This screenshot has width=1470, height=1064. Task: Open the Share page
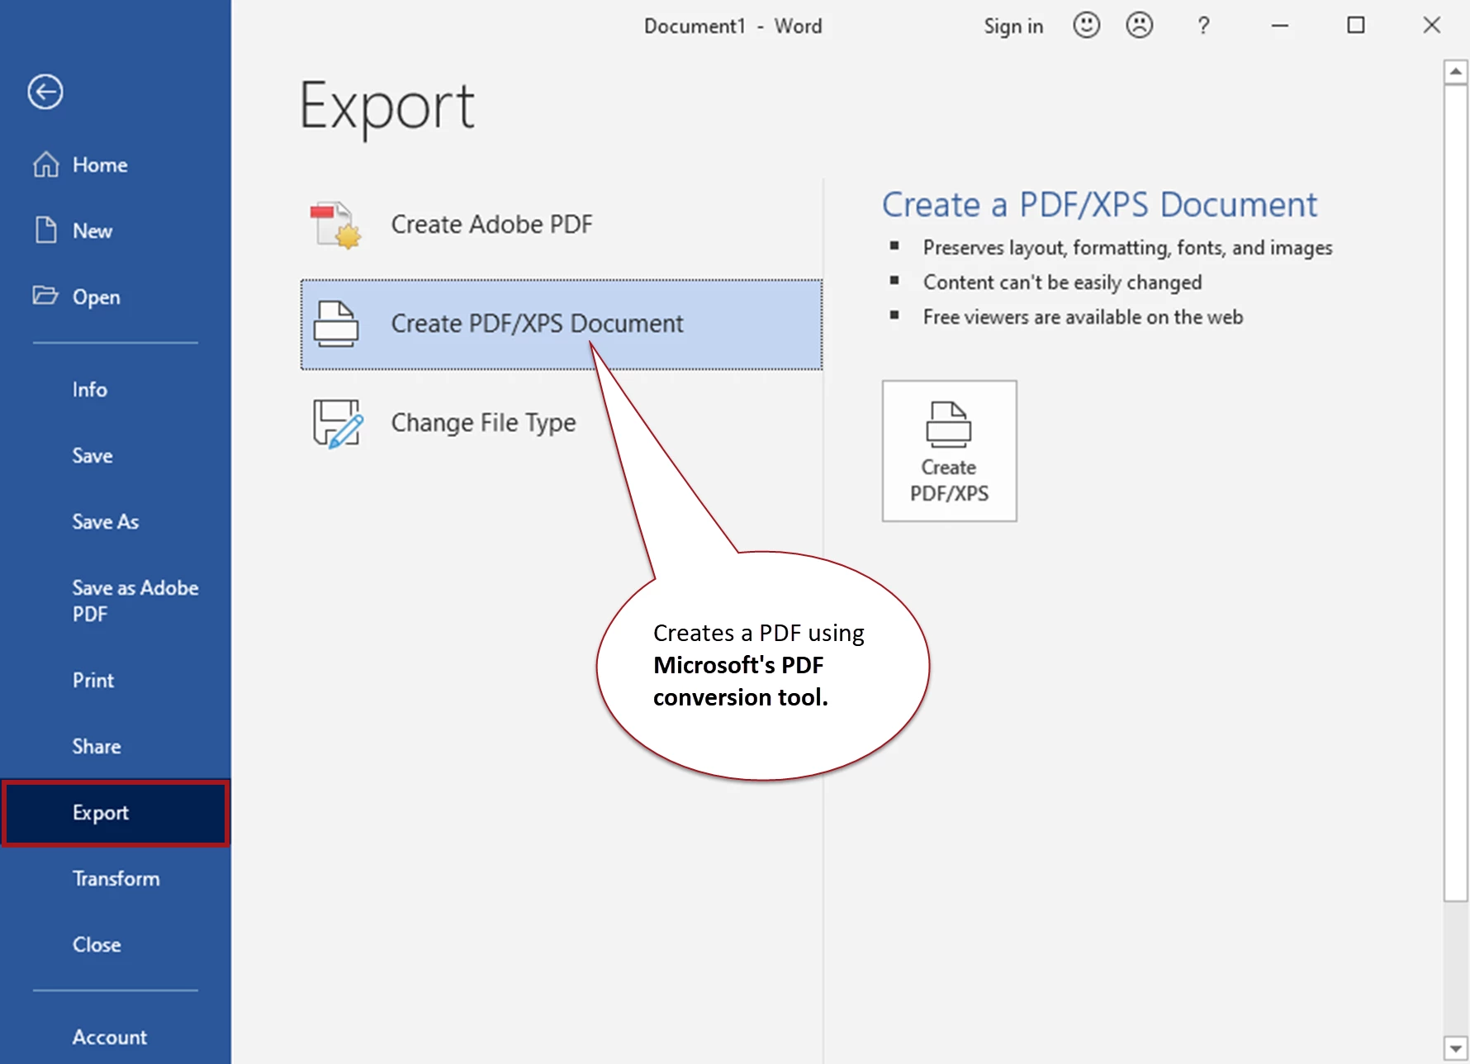97,746
